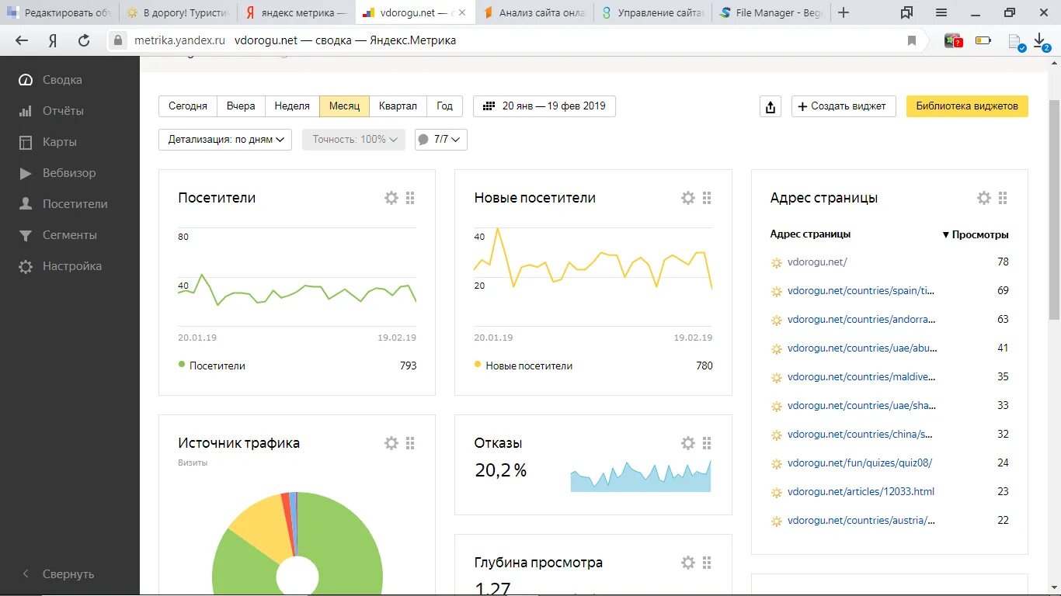Open settings gear of Посетители widget
Viewport: 1061px width, 596px height.
[x=391, y=198]
